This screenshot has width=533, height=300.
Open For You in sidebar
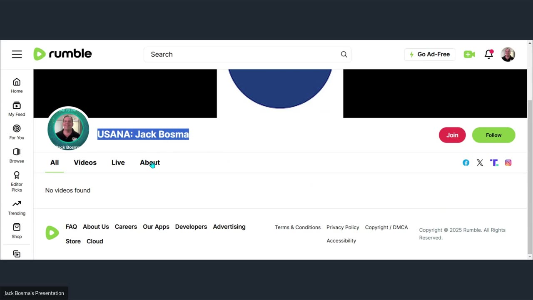[x=17, y=132]
